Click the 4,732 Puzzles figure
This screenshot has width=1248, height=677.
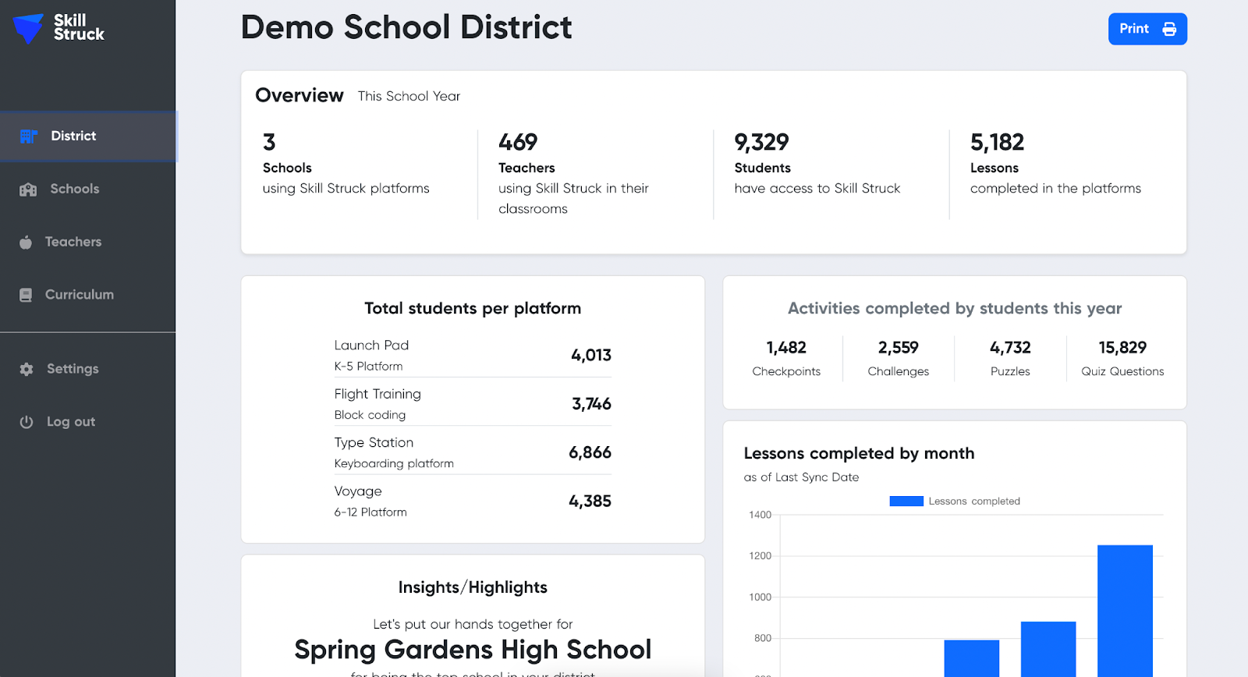[1010, 348]
